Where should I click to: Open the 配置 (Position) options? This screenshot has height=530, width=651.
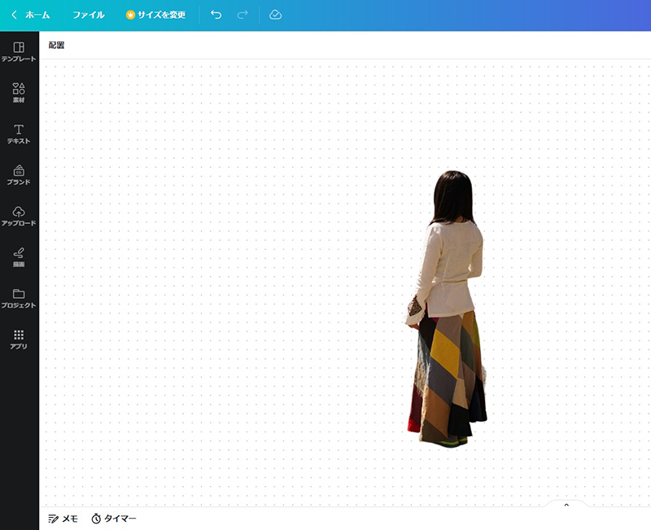(x=54, y=46)
